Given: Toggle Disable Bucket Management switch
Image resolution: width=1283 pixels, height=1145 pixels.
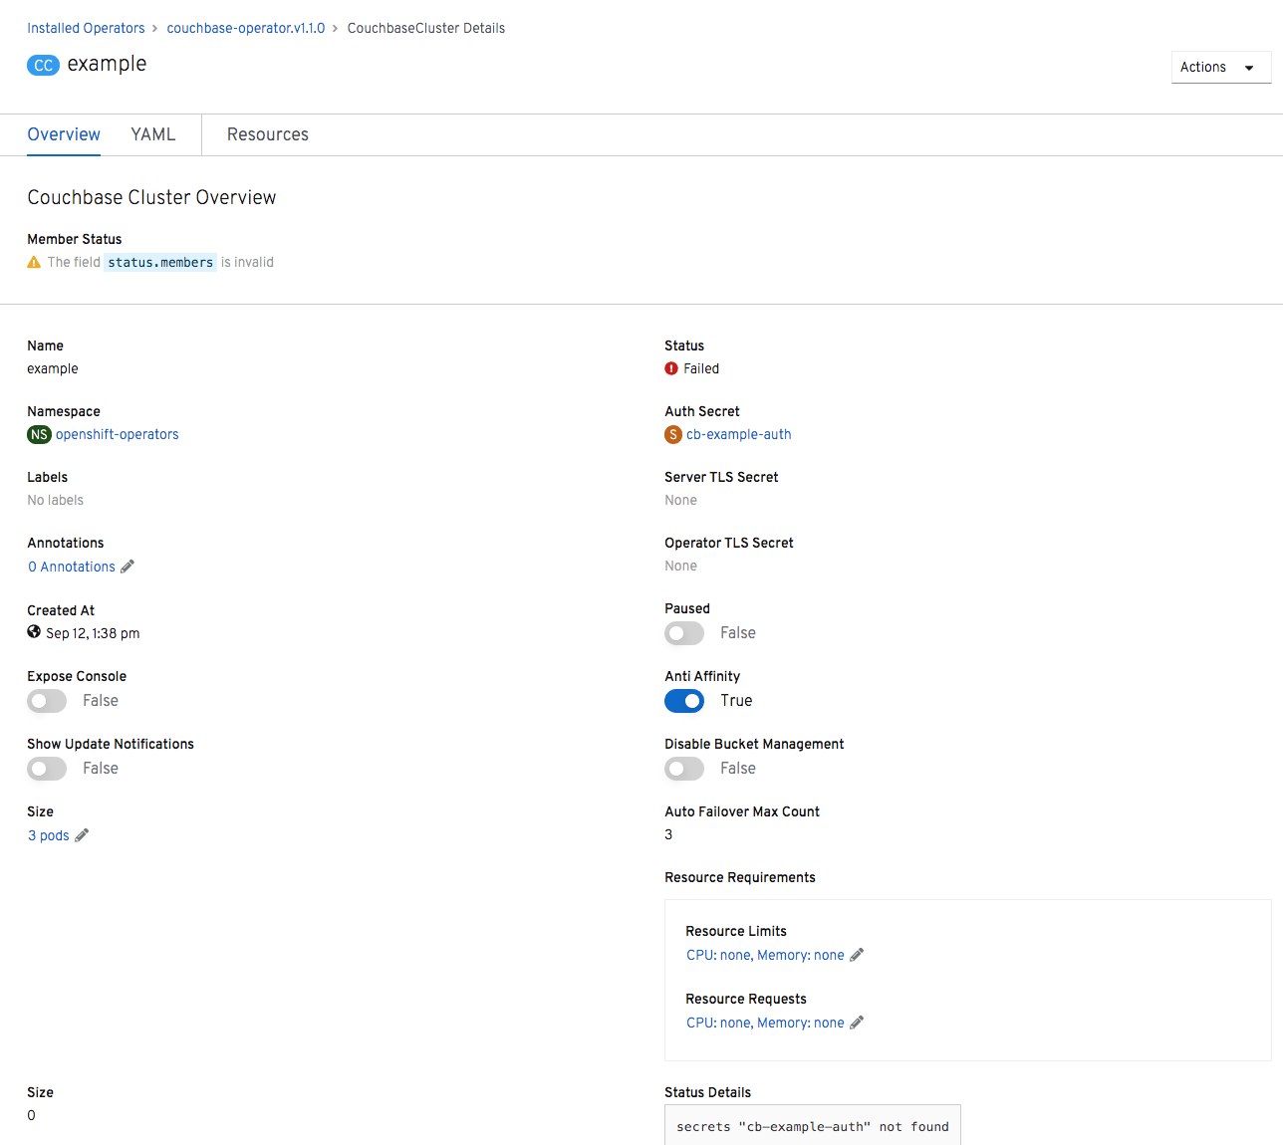Looking at the screenshot, I should click(x=684, y=769).
